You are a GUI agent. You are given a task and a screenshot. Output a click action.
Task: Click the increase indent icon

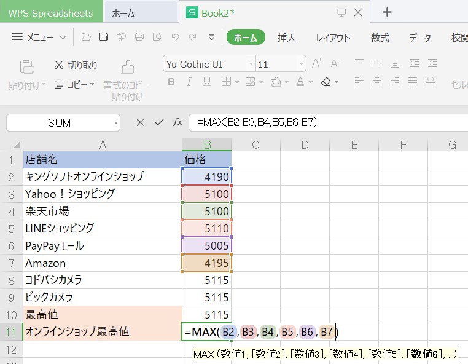432,63
